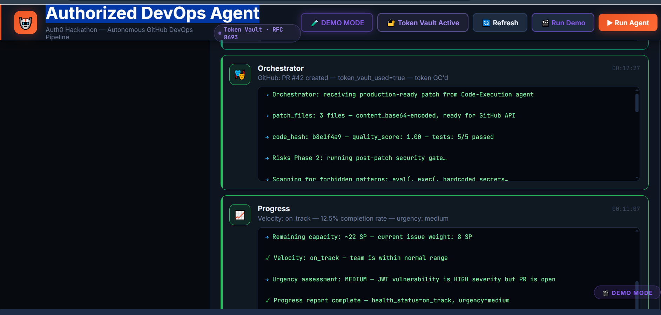The image size is (661, 315).
Task: Click the Progress log scroll-up arrow
Action: point(637,230)
